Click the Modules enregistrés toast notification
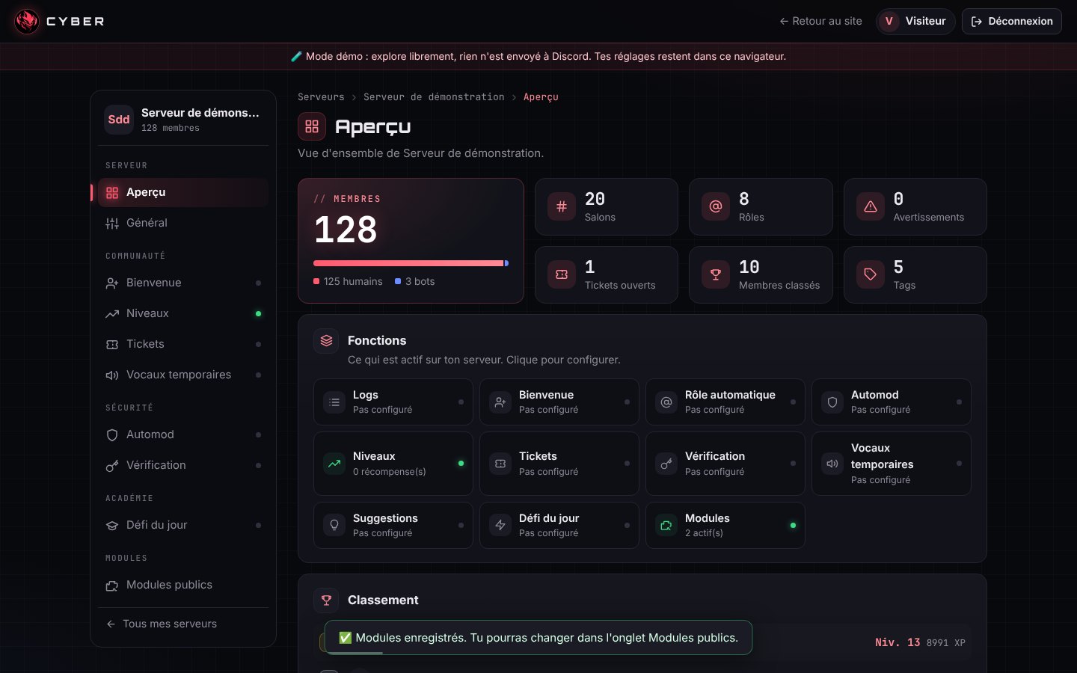This screenshot has width=1077, height=673. [x=538, y=638]
